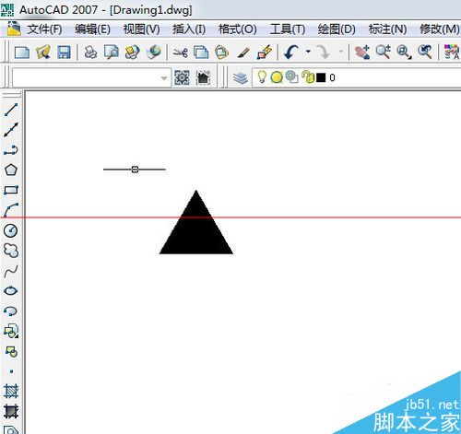Open the undo history dropdown arrow
This screenshot has height=434, width=461.
308,52
